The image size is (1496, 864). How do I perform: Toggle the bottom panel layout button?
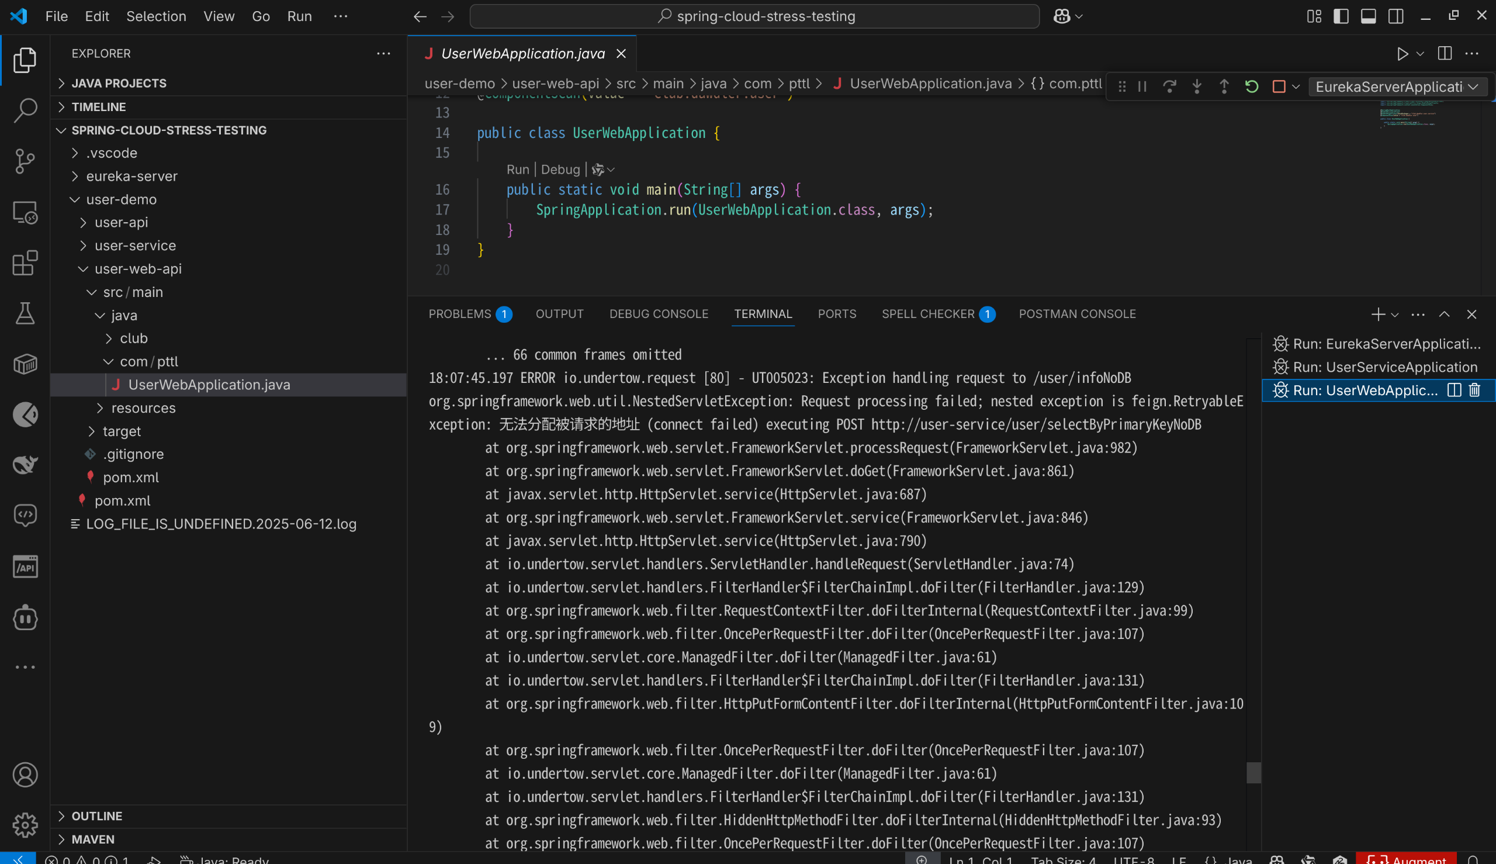pos(1368,16)
